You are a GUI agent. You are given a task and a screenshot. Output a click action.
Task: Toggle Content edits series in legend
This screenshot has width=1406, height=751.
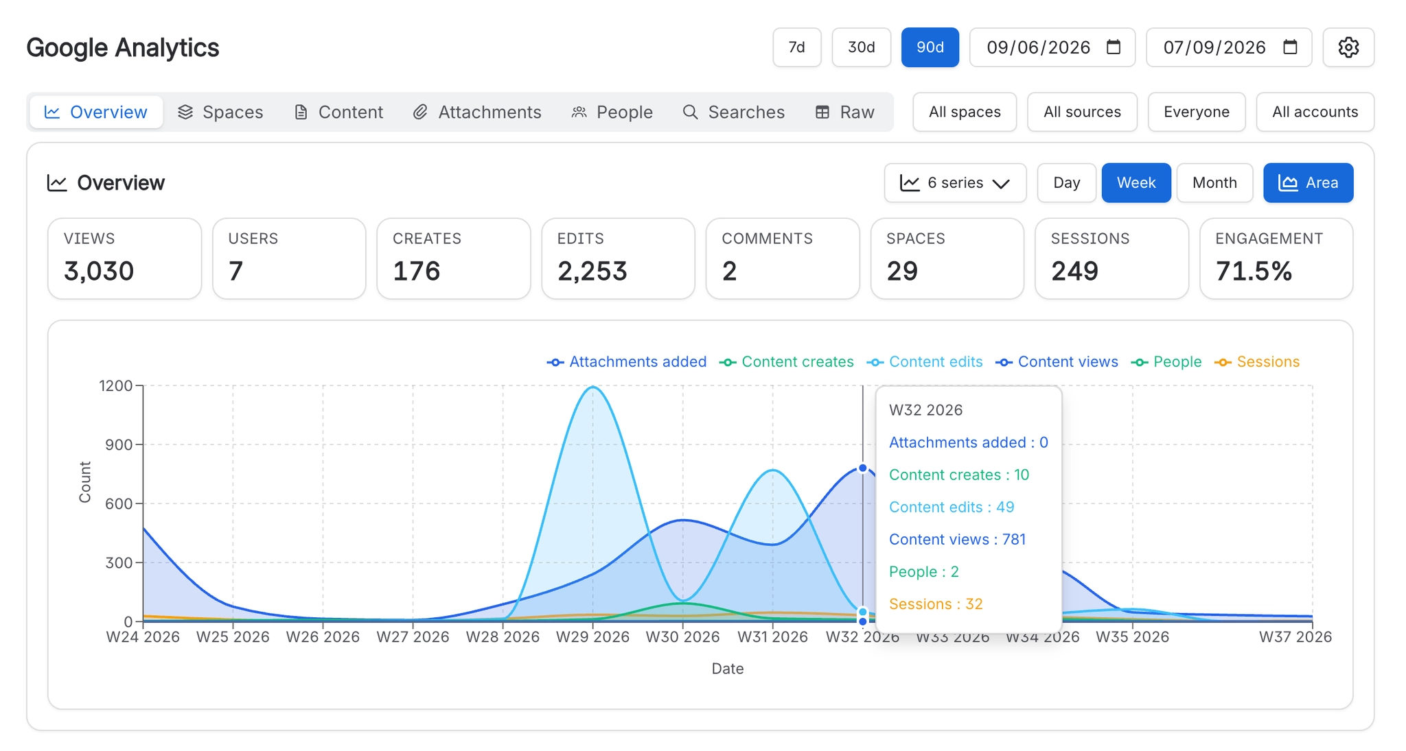tap(925, 361)
